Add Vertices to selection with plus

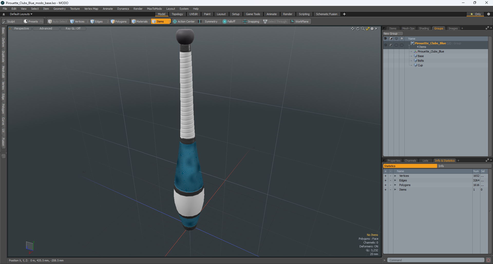coord(385,176)
